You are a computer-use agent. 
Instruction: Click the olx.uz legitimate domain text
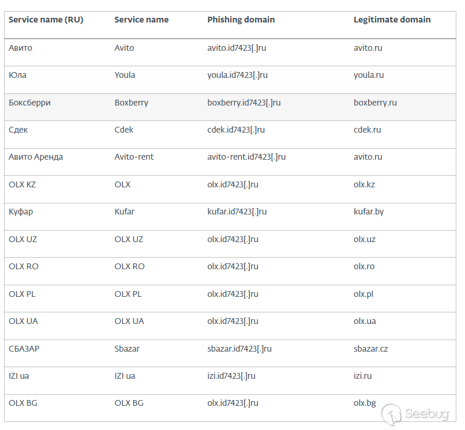click(x=364, y=239)
